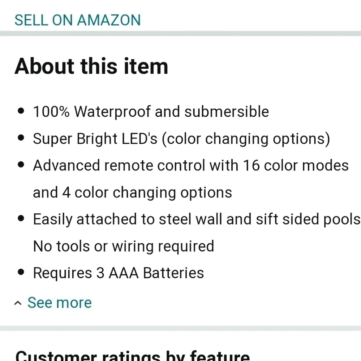Select the Requires 3 AAA Batteries text
This screenshot has width=361, height=361.
click(x=118, y=273)
